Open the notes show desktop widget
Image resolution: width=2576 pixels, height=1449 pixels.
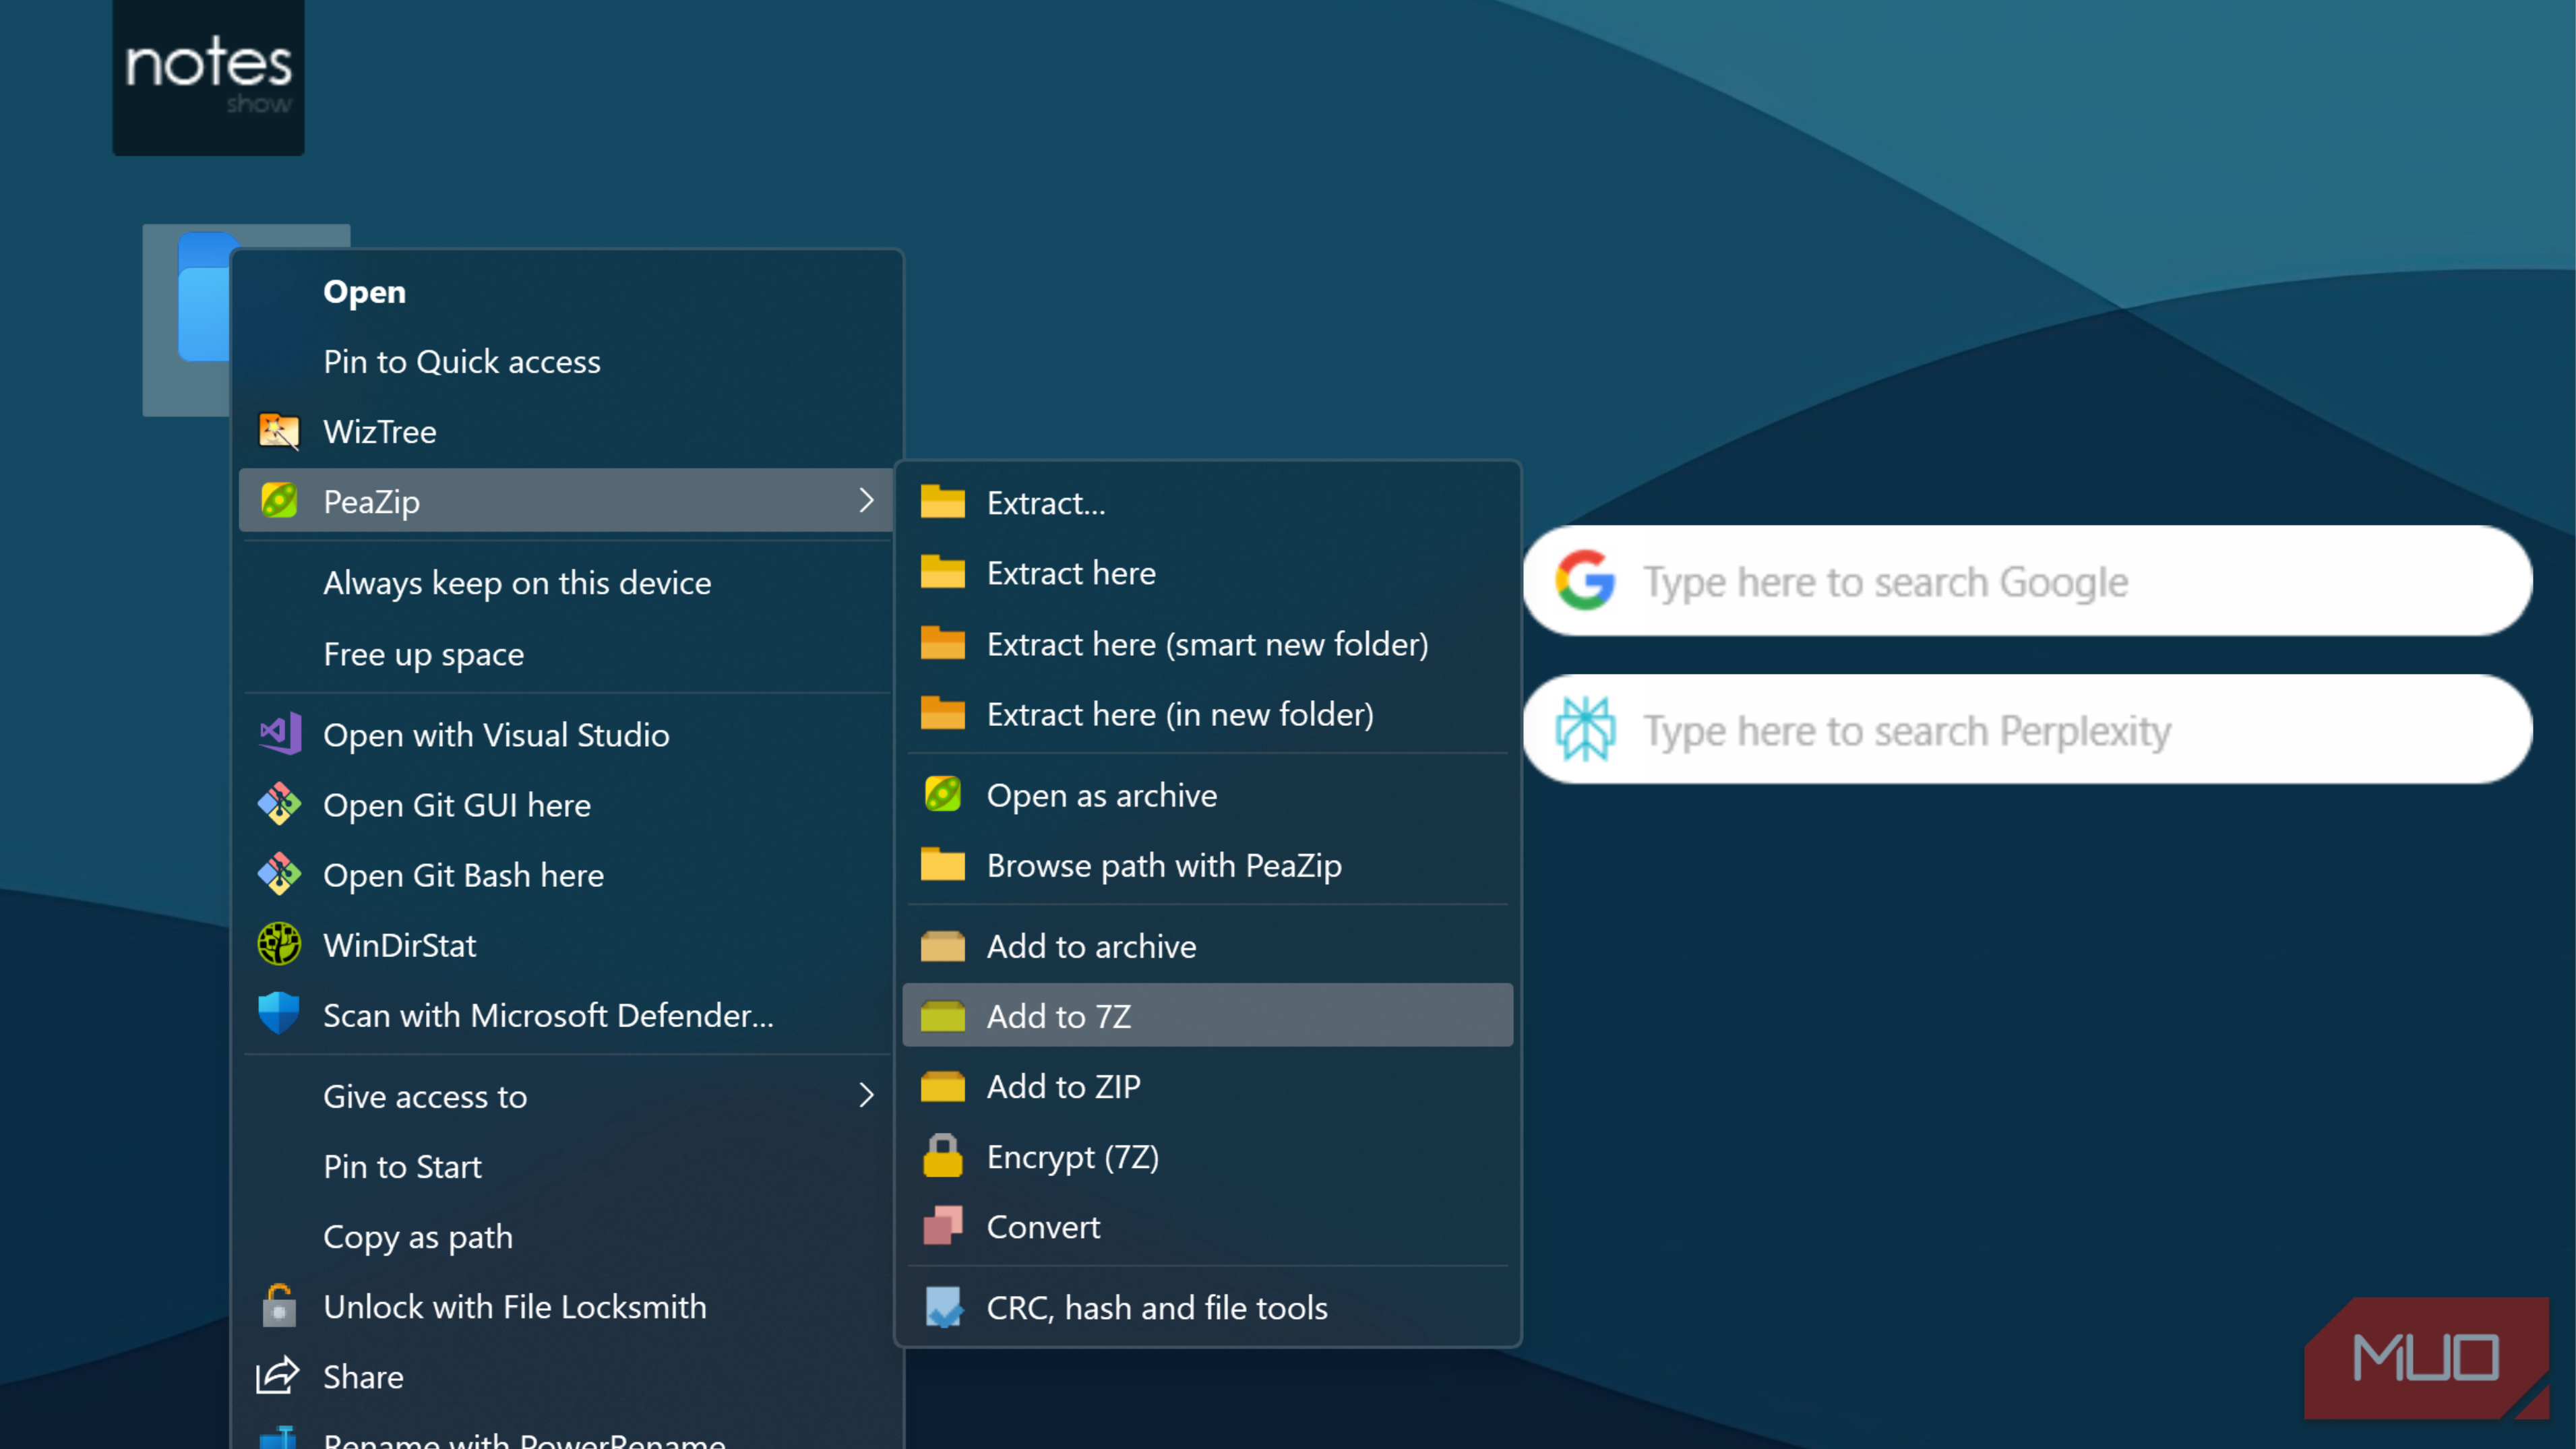[x=208, y=77]
